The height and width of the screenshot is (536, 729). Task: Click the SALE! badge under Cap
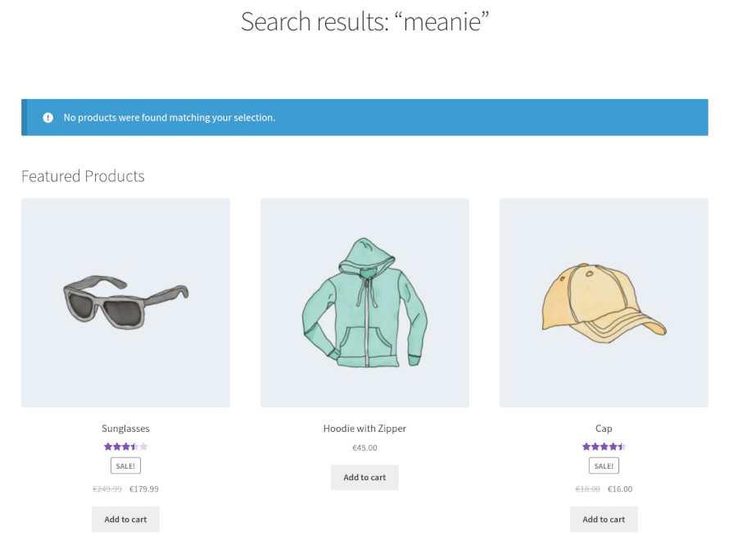point(604,466)
